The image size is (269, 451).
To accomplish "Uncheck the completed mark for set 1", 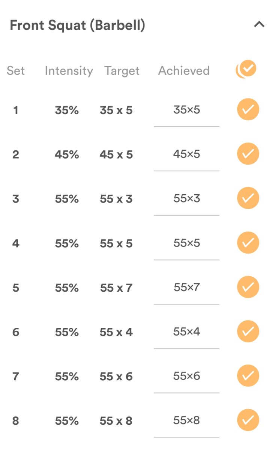I will (x=248, y=109).
